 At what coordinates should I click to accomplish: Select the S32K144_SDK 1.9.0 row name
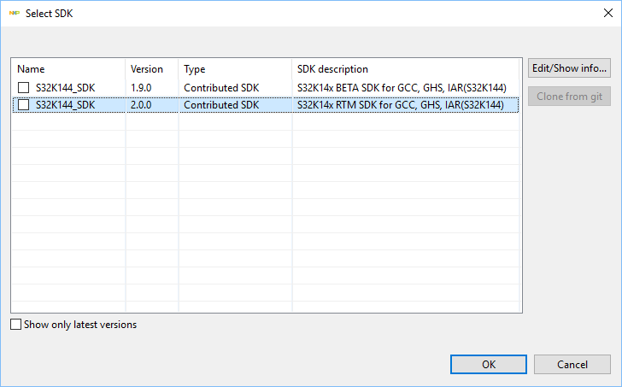67,87
